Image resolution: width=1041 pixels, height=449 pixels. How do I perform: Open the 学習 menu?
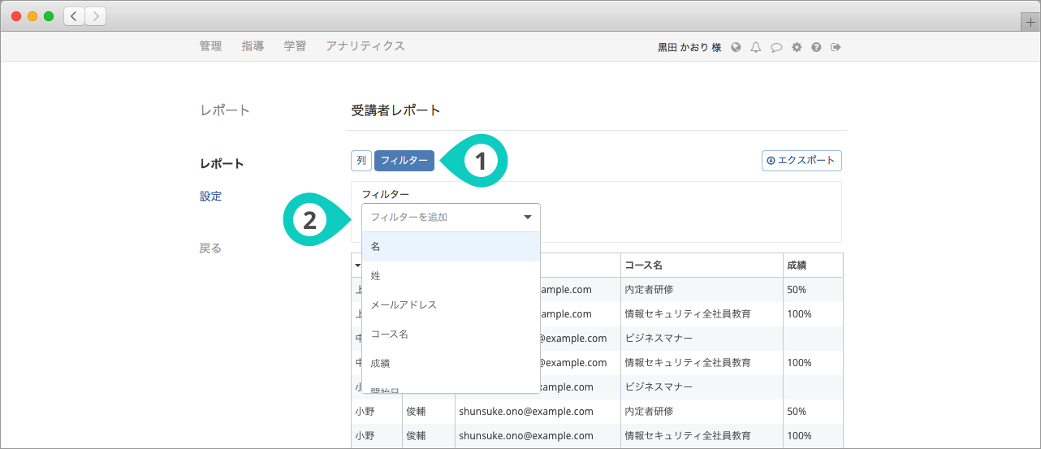tap(295, 46)
